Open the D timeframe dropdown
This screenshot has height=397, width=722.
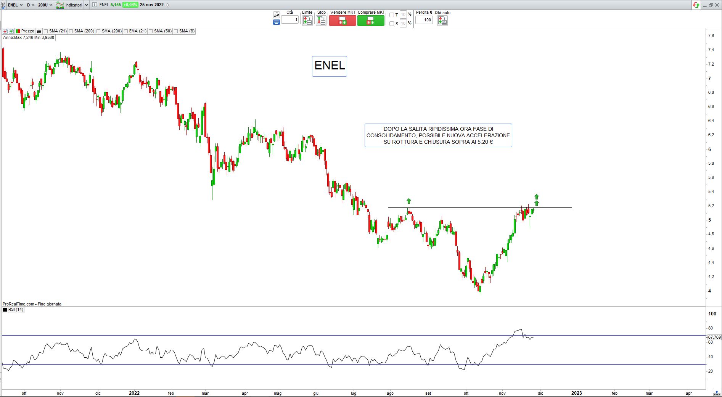point(31,5)
